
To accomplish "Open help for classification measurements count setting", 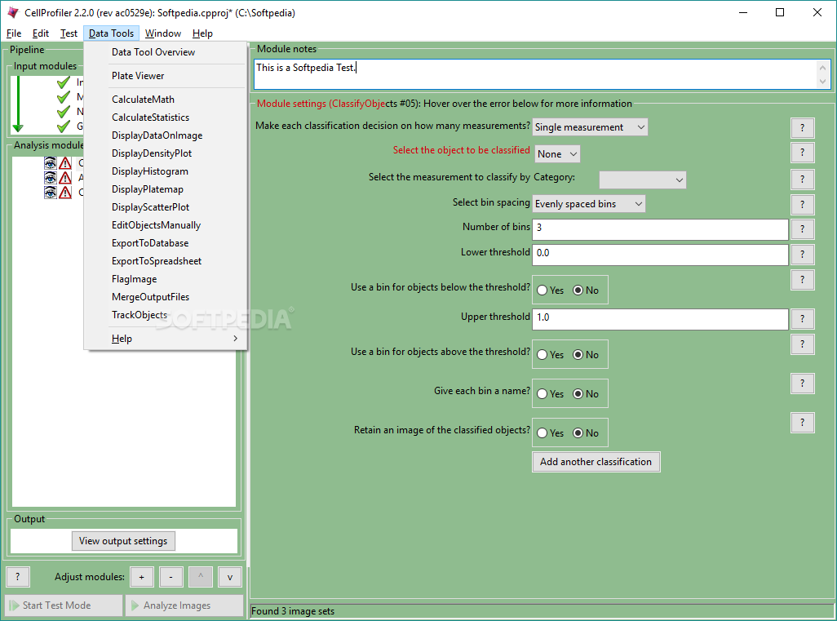I will point(802,127).
